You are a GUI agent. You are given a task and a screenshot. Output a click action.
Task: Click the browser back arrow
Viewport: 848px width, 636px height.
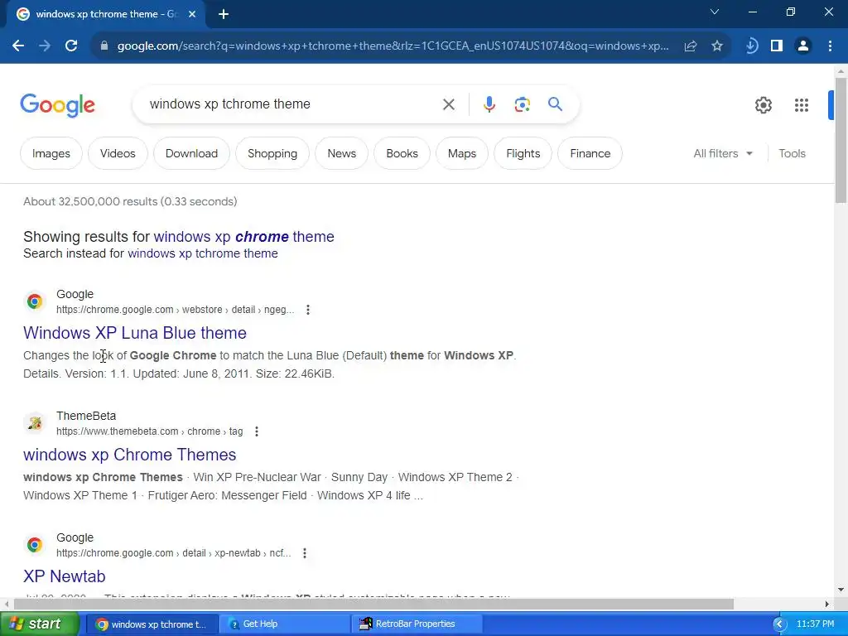click(x=18, y=46)
